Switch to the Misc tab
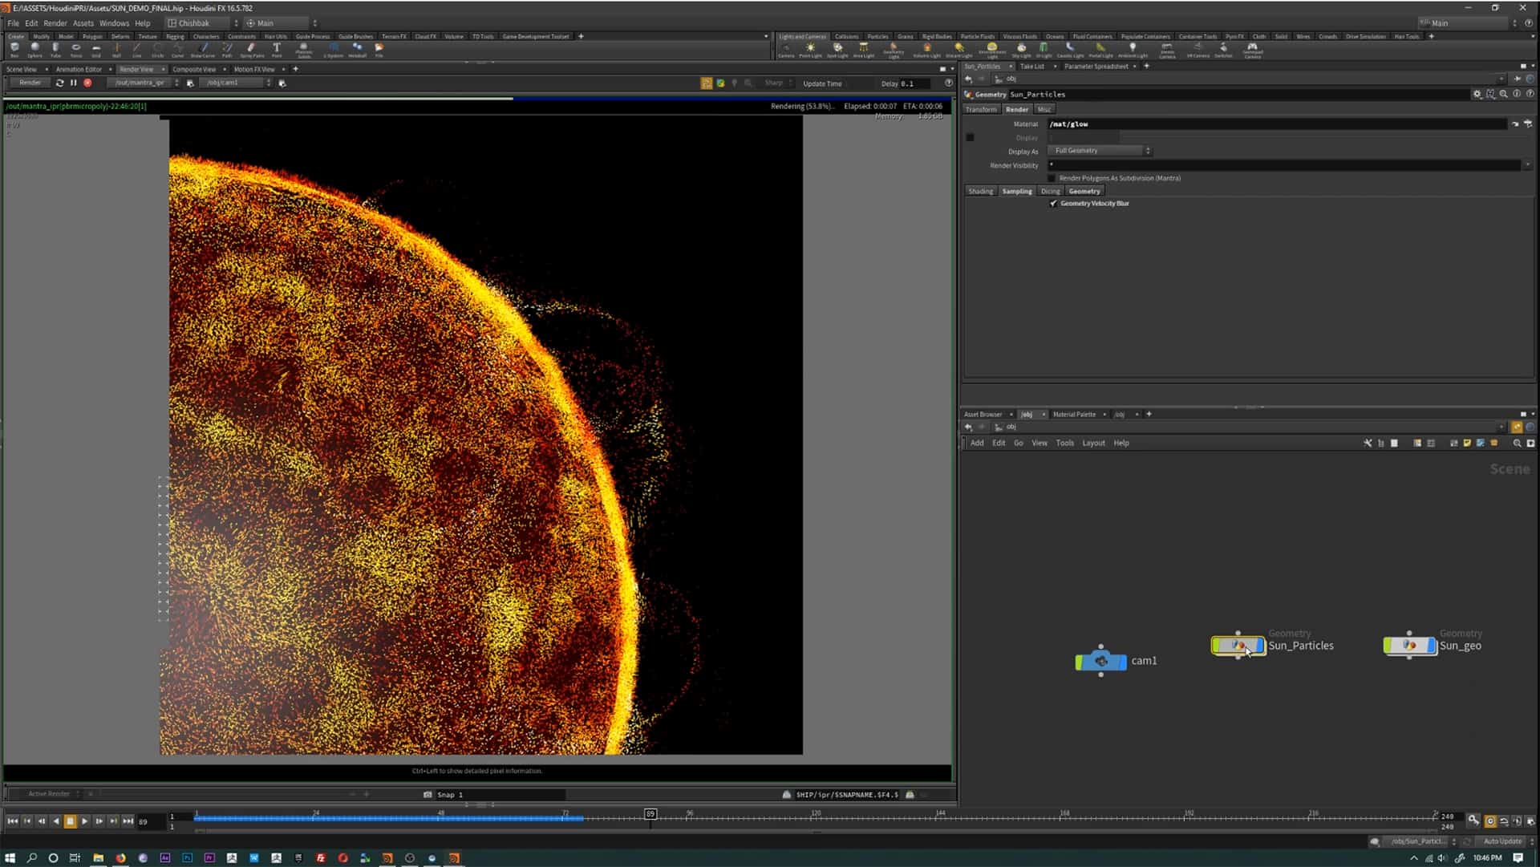 coord(1044,109)
